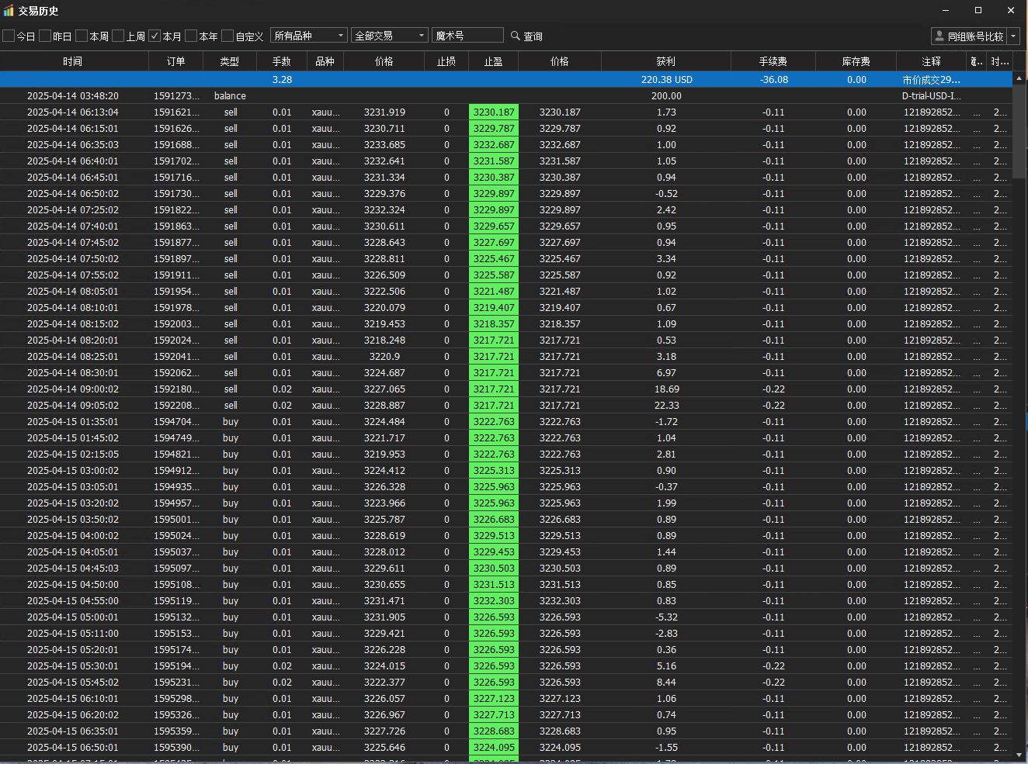
Task: Click the loss value -5.32
Action: tap(666, 617)
